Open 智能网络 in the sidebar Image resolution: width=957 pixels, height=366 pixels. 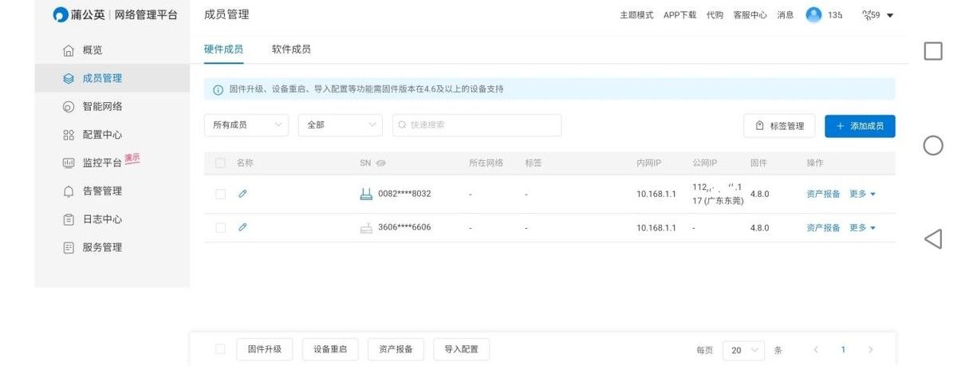(x=102, y=106)
